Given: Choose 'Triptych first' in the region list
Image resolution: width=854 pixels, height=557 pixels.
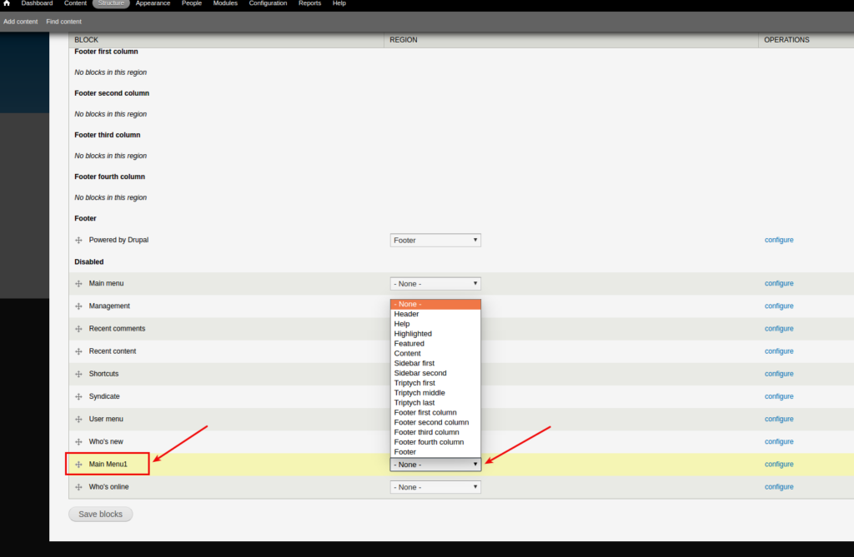Looking at the screenshot, I should [x=435, y=382].
